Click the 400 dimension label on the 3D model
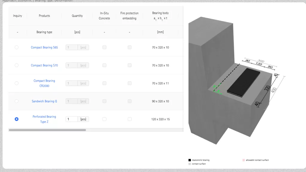 pyautogui.click(x=274, y=90)
